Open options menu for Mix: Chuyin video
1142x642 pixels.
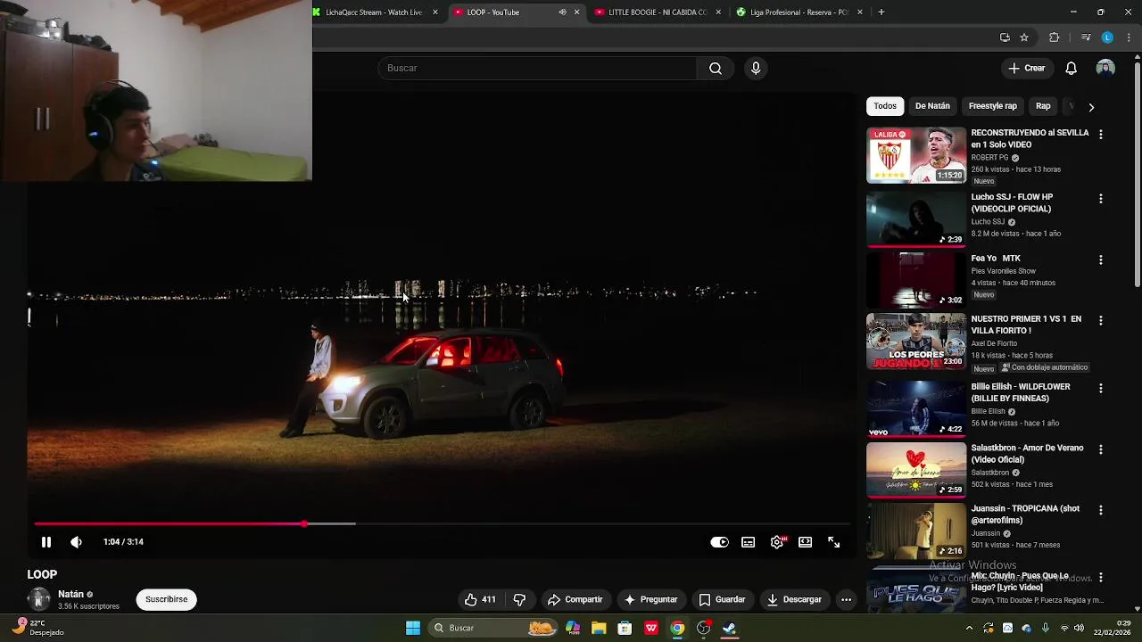pos(1100,578)
